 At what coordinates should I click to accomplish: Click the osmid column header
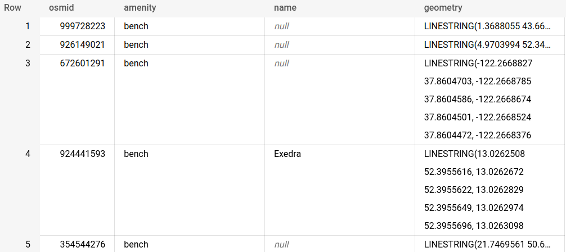pos(61,8)
